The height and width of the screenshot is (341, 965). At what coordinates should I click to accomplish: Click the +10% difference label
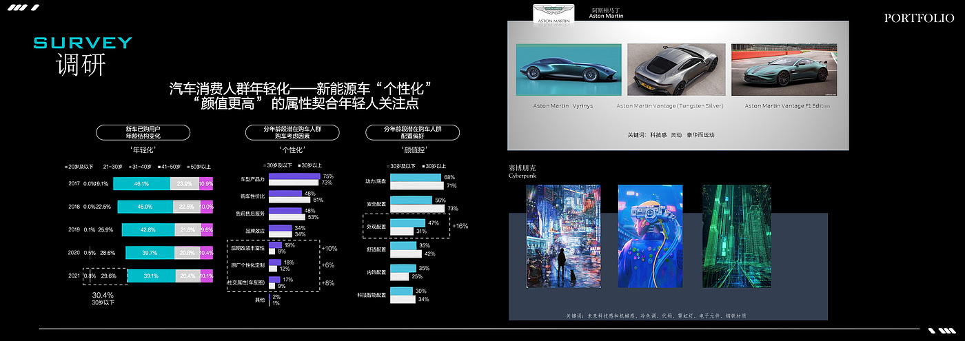[329, 248]
